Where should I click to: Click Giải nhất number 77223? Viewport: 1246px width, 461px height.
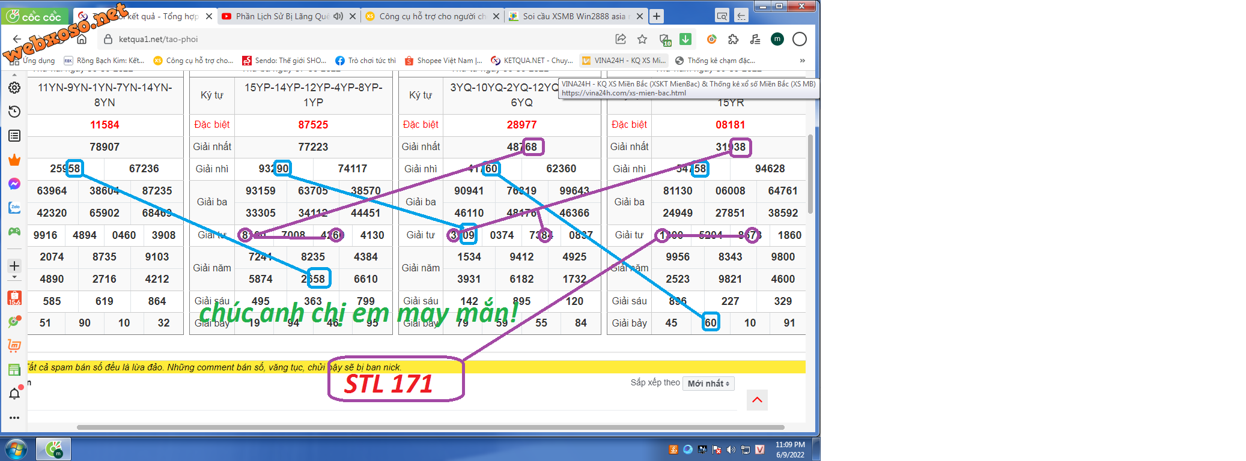(313, 147)
